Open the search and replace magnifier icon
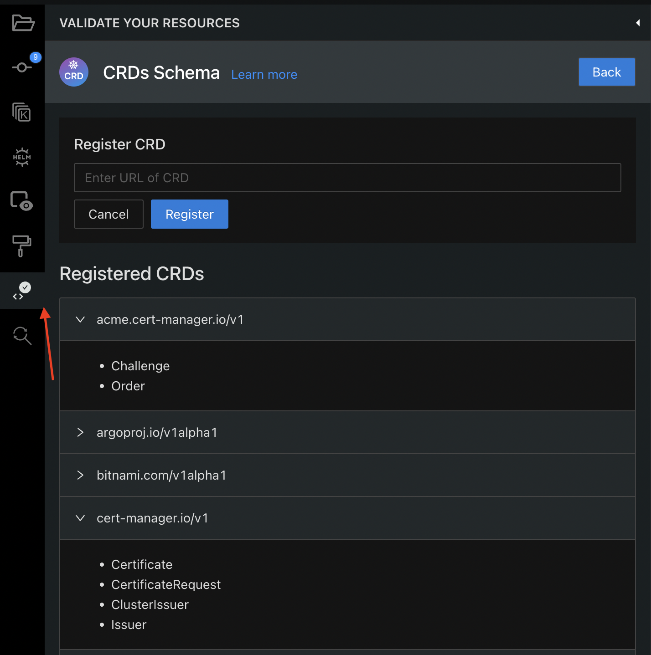Image resolution: width=651 pixels, height=655 pixels. pos(22,336)
